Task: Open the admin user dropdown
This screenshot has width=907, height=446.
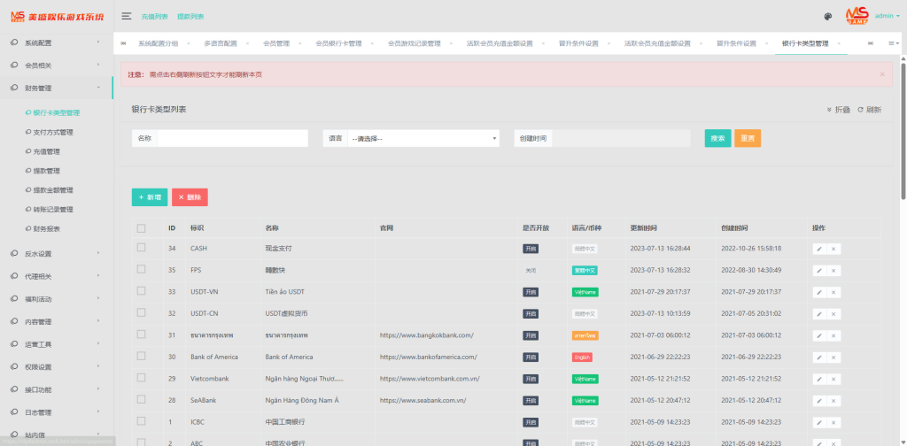Action: (886, 16)
